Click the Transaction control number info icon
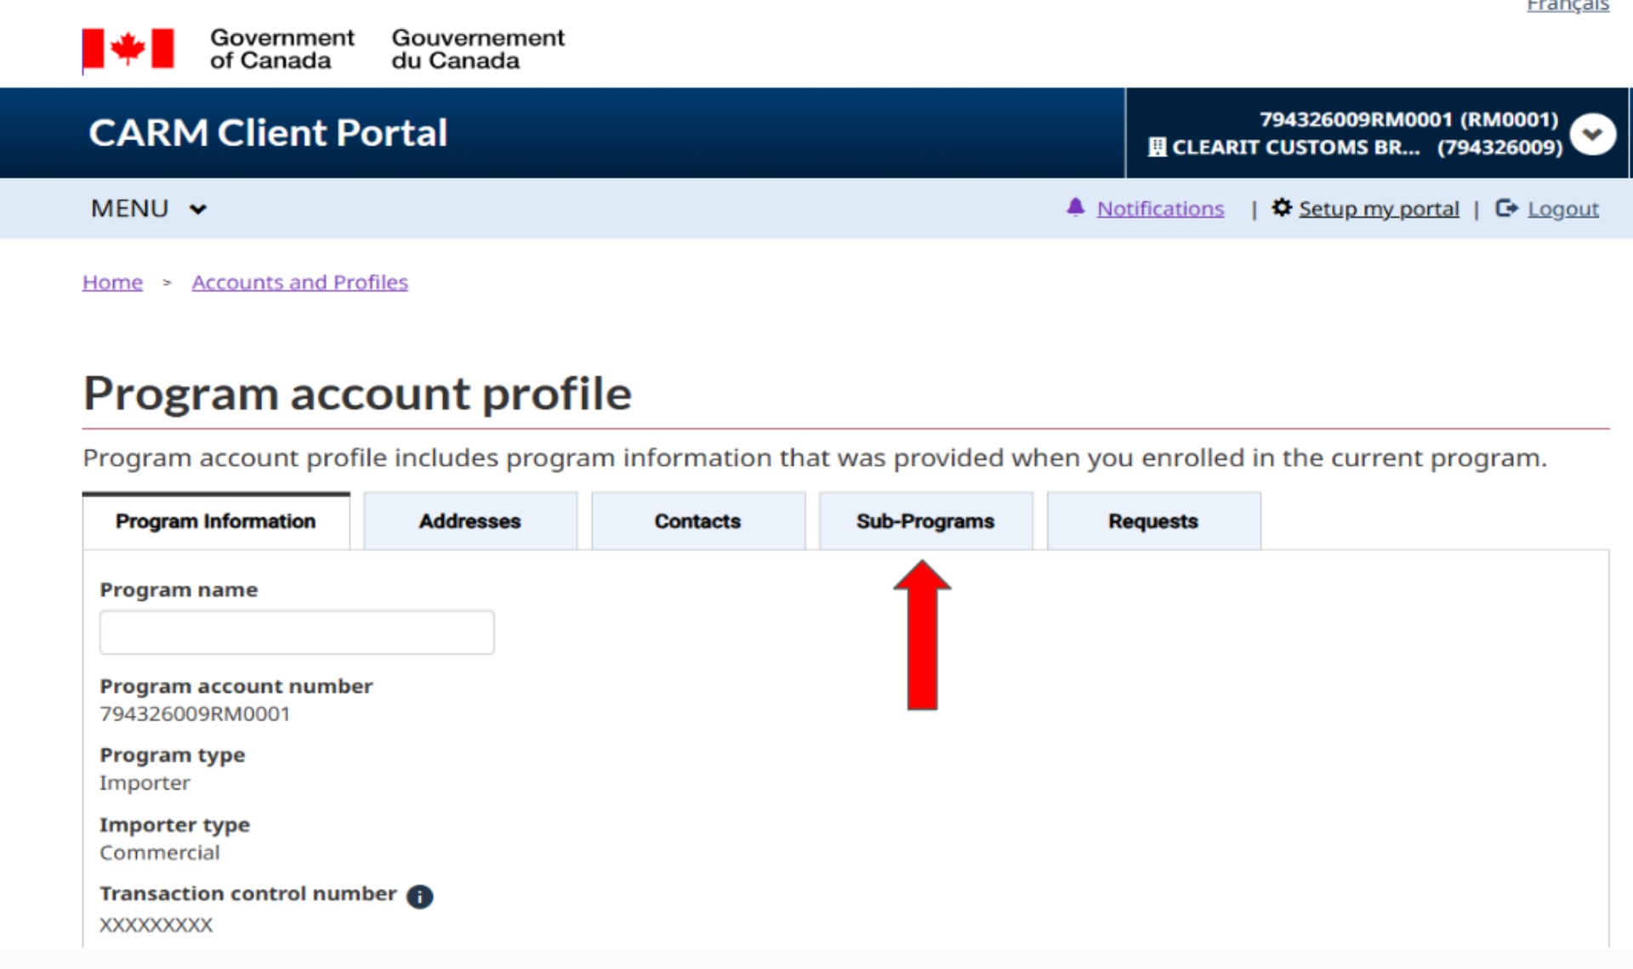1633x969 pixels. point(419,896)
